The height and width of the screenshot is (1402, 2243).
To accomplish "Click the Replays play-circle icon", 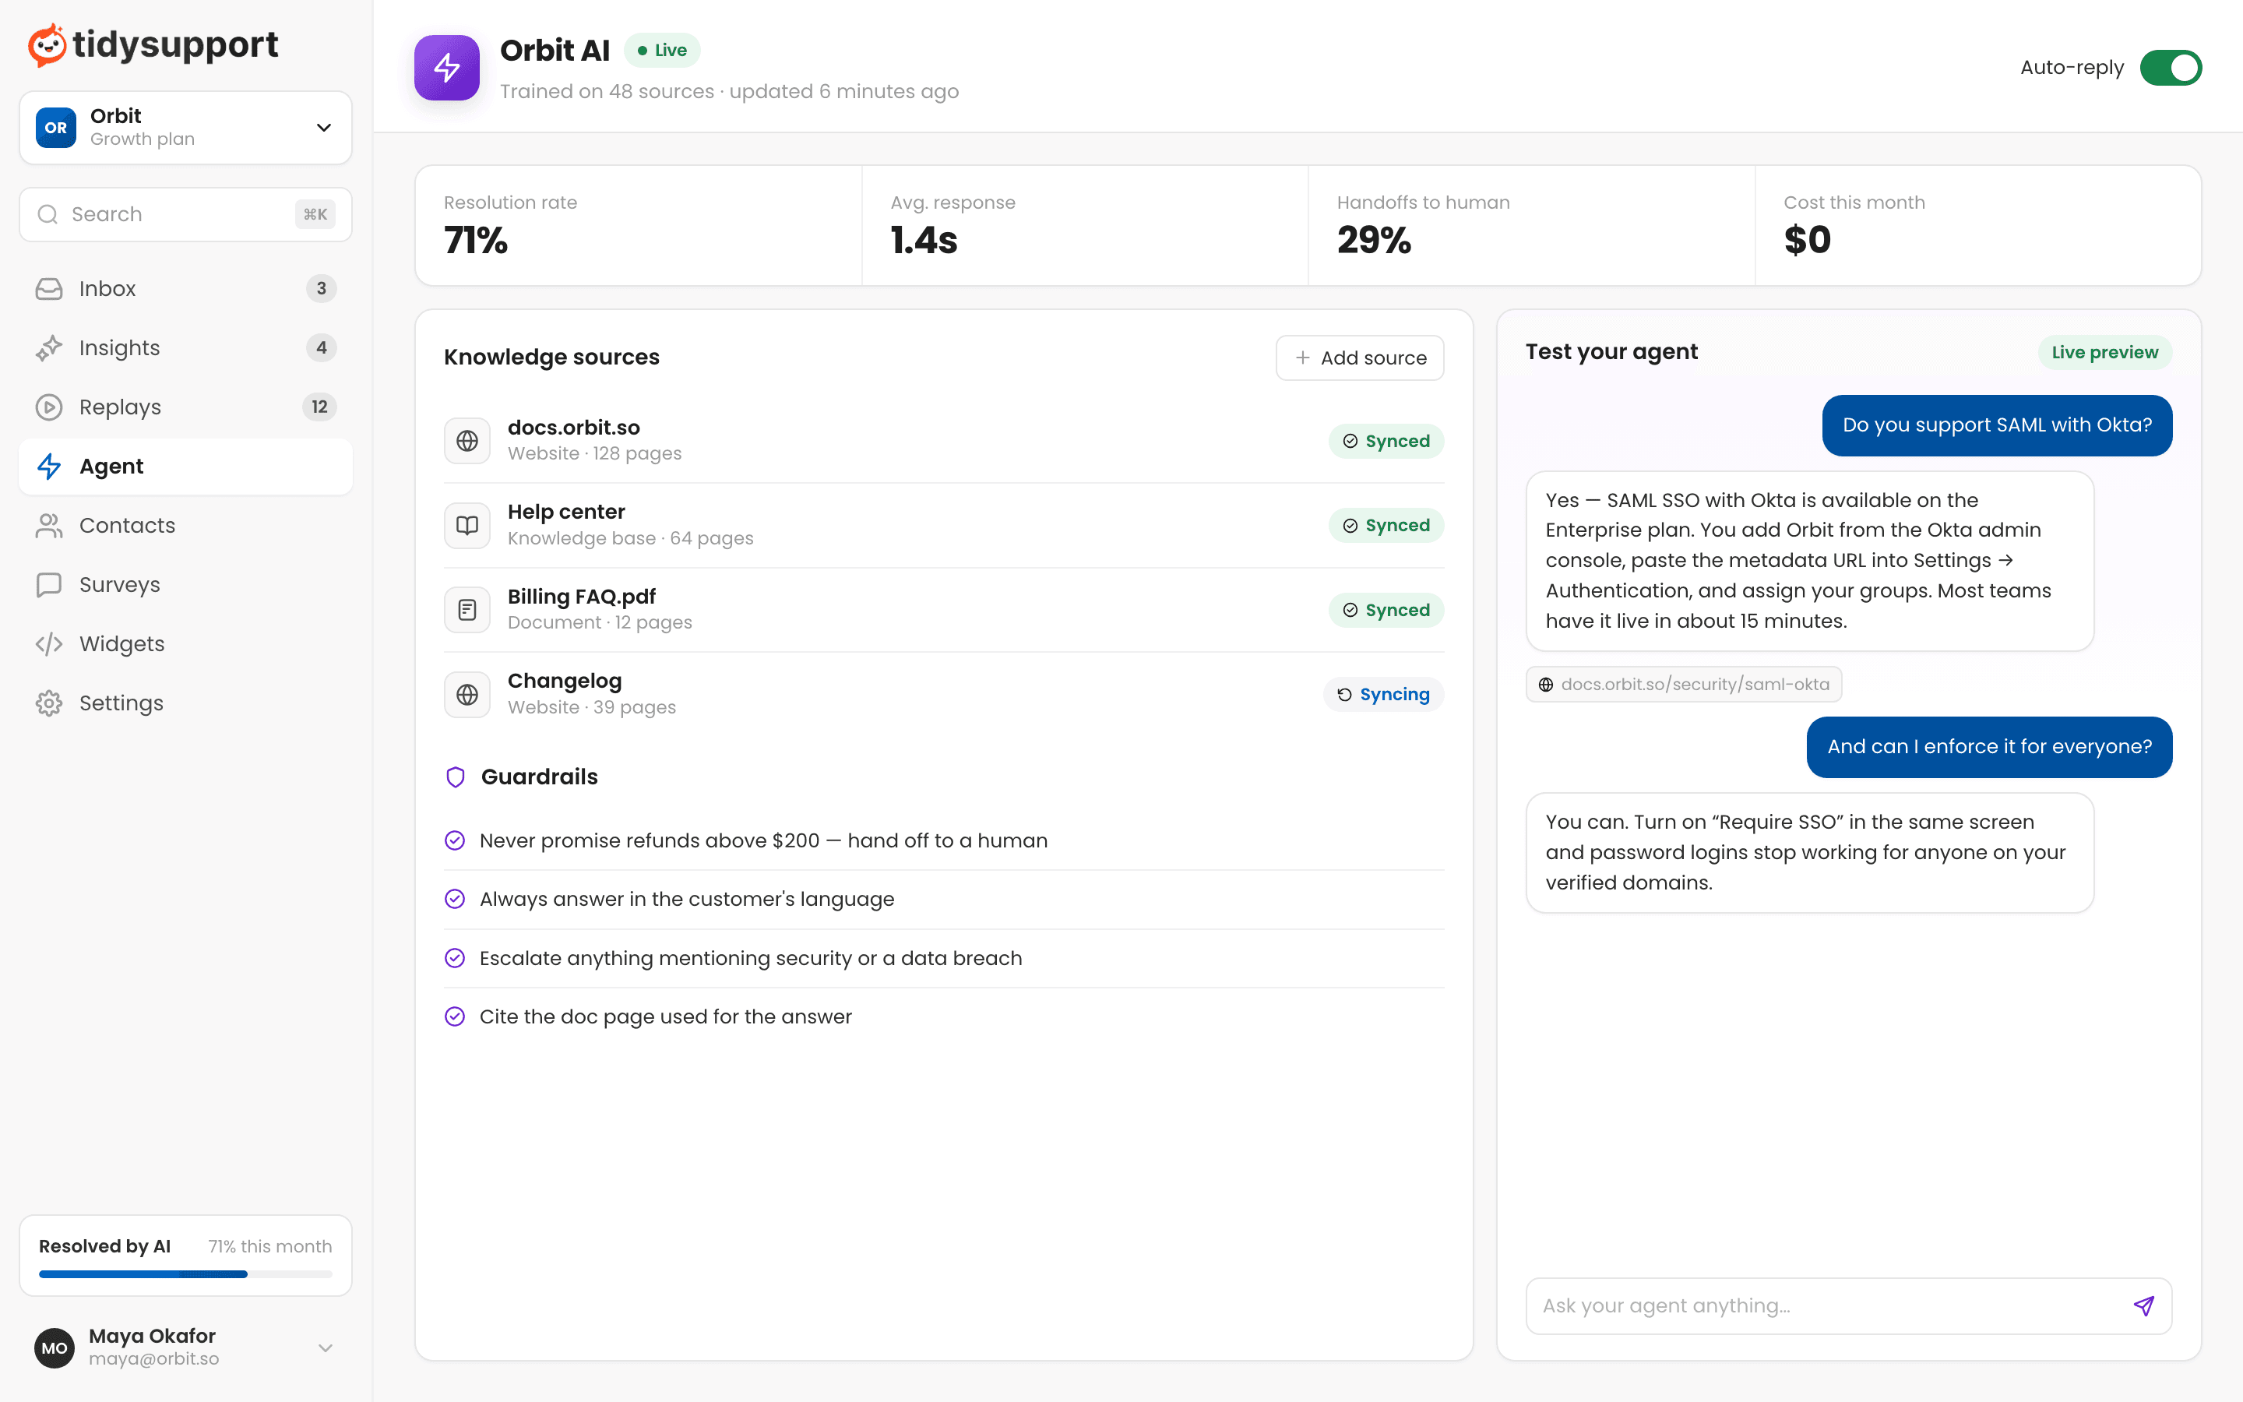I will pyautogui.click(x=49, y=407).
